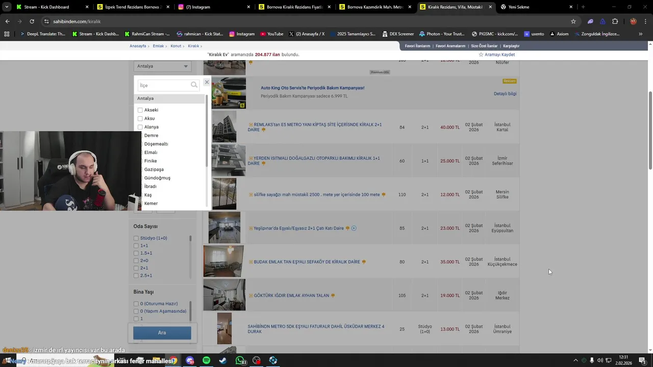Switch to Bornova Kazımdirik Mah. Metro tab
Screen dimensions: 653x367
[x=375, y=7]
